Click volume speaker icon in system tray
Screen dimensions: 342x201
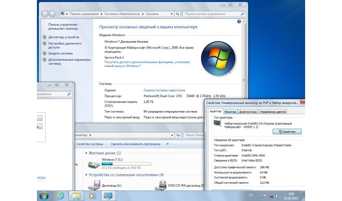tap(277, 196)
